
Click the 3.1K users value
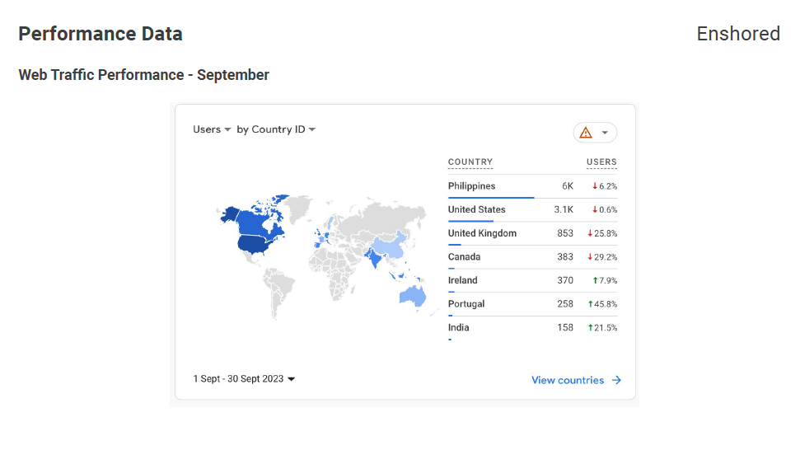tap(564, 209)
